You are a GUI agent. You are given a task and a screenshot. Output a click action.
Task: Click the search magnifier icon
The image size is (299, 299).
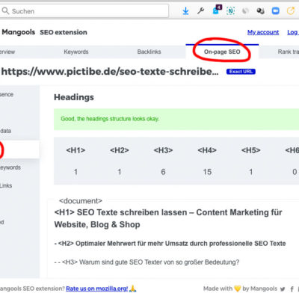5,10
